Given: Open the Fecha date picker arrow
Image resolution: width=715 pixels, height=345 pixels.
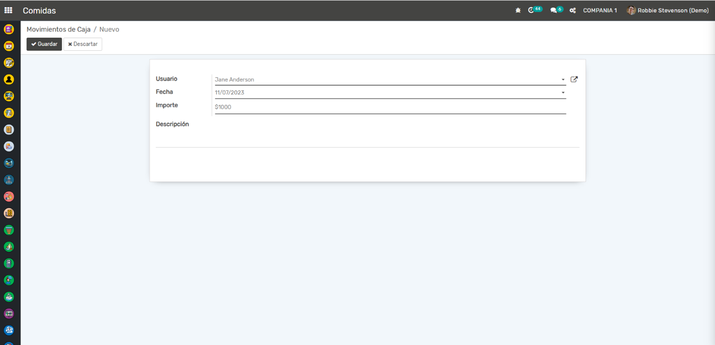Looking at the screenshot, I should (x=563, y=93).
